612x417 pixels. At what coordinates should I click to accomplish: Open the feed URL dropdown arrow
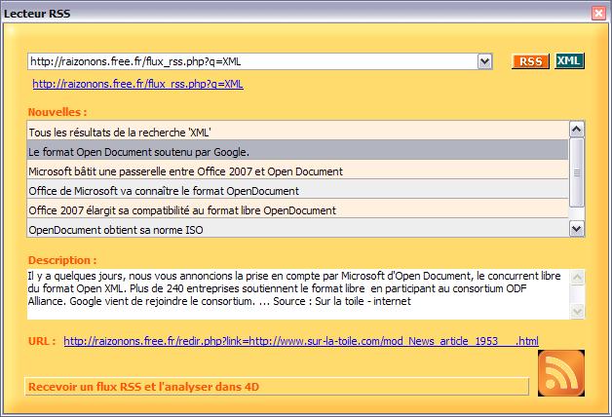click(x=484, y=61)
